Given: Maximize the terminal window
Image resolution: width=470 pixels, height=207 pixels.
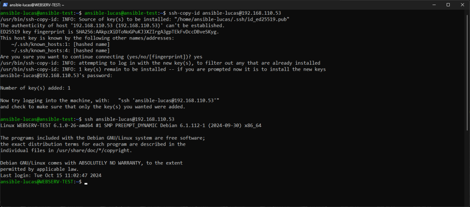Looking at the screenshot, I should [x=448, y=5].
